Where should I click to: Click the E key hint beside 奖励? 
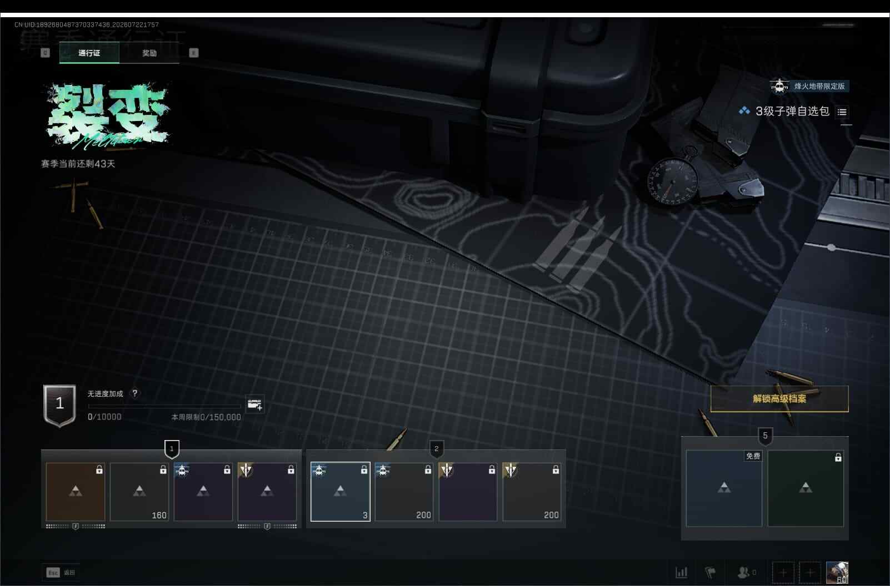tap(194, 53)
